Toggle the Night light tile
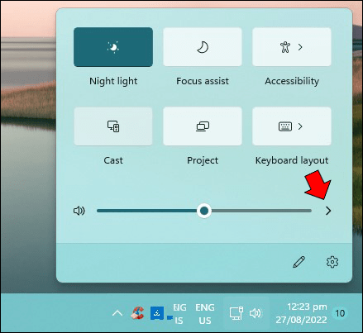The width and height of the screenshot is (363, 333). coord(113,47)
